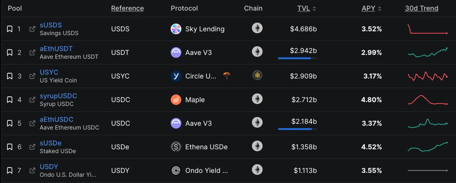Toggle bookmark on the USYC pool
456x183 pixels.
click(10, 76)
